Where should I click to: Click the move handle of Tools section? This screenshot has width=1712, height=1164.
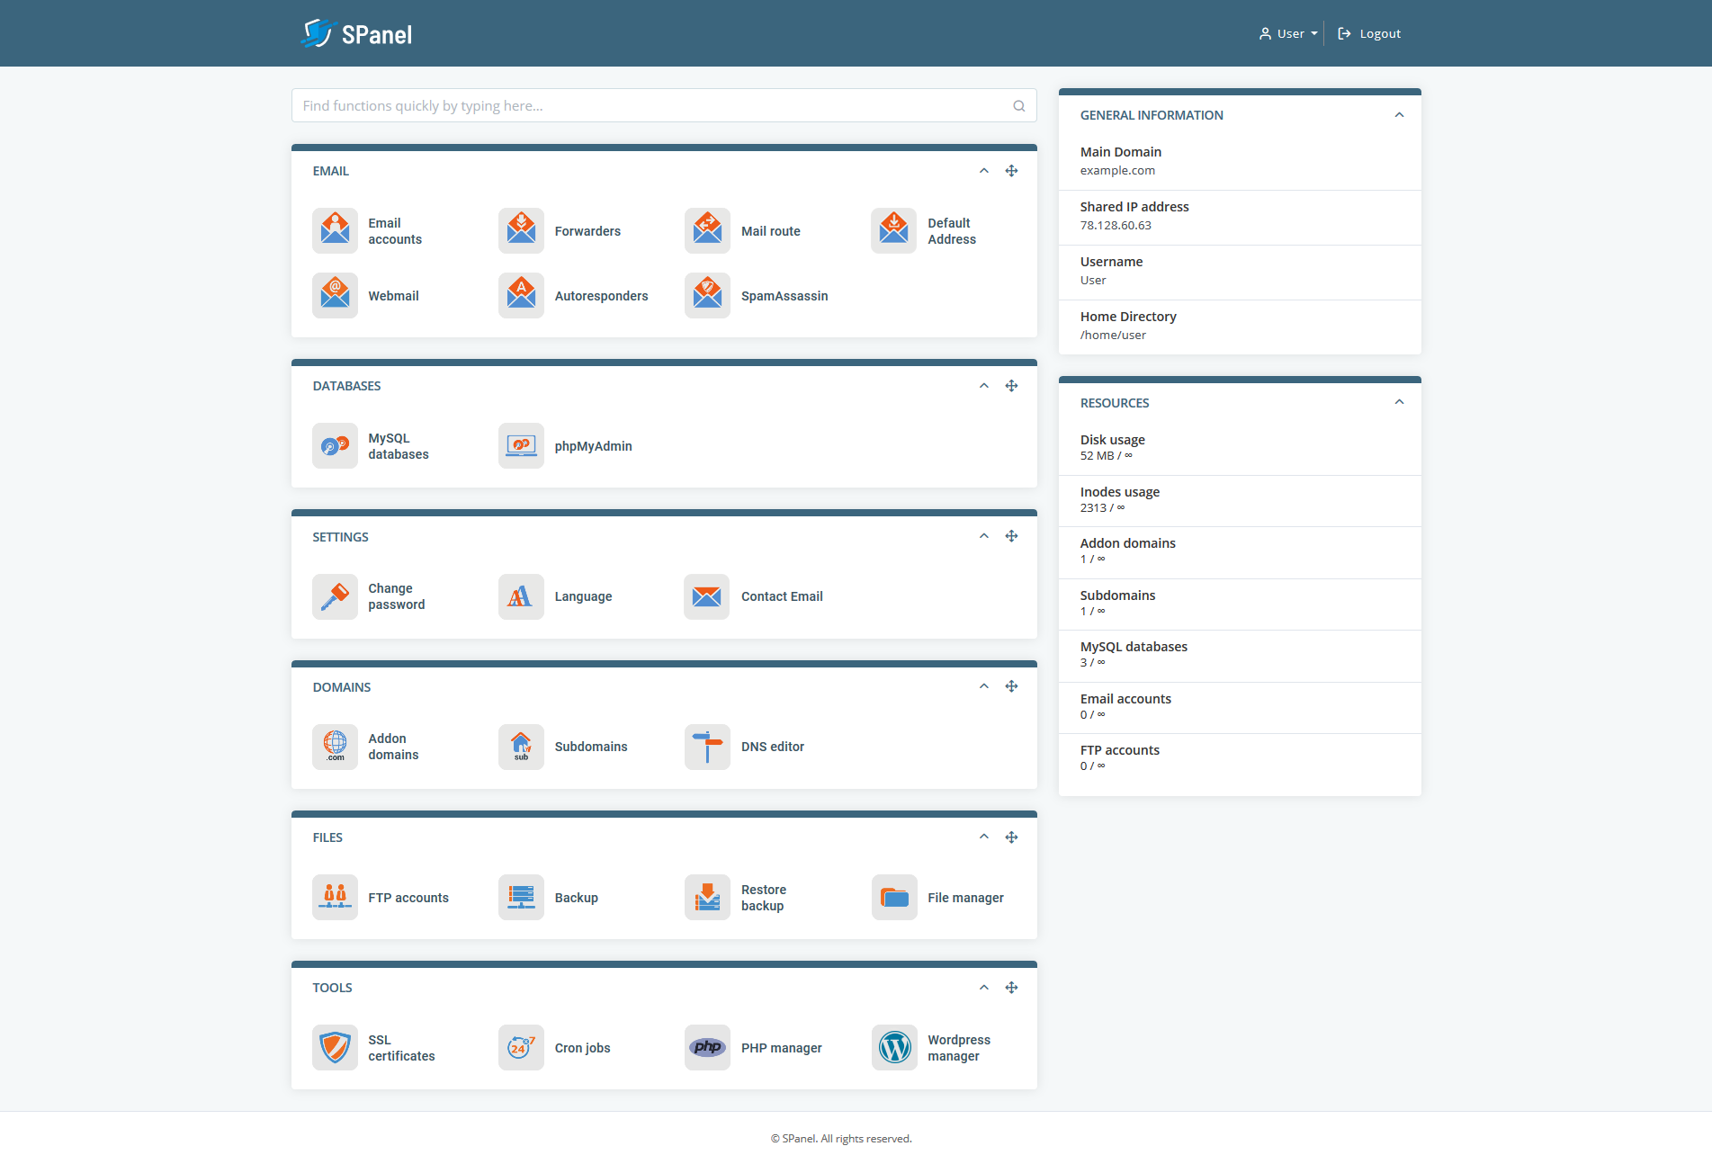tap(1012, 988)
